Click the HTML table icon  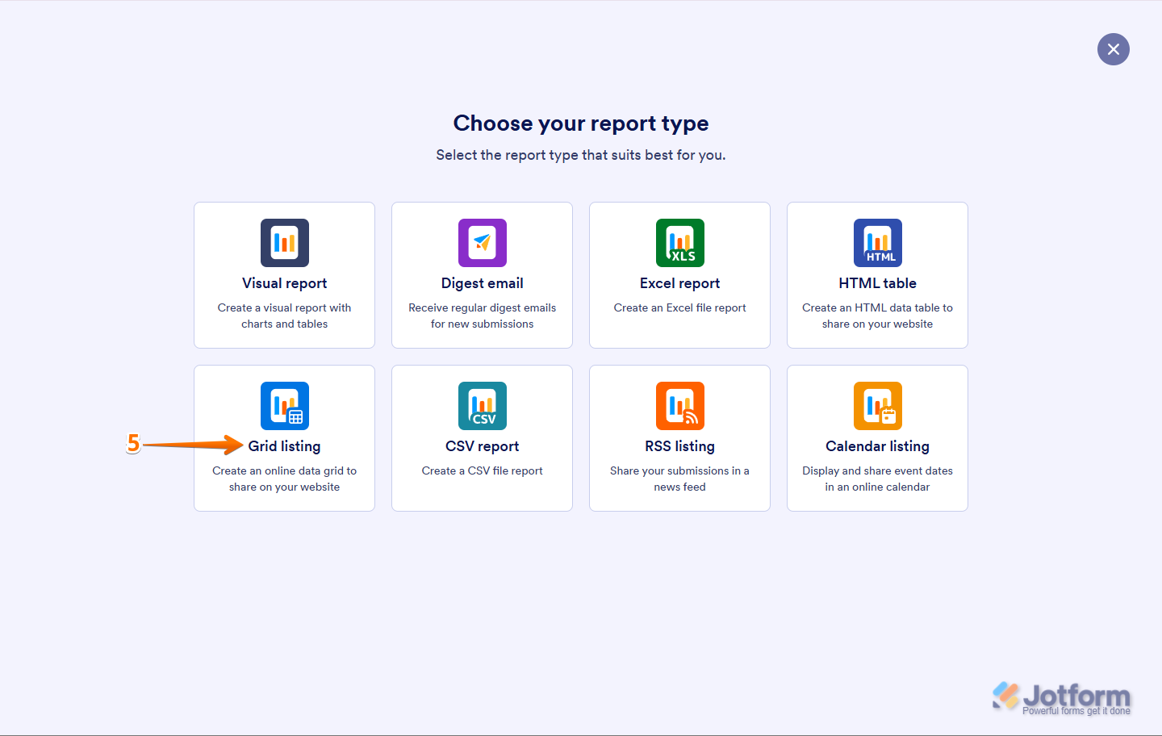coord(877,242)
